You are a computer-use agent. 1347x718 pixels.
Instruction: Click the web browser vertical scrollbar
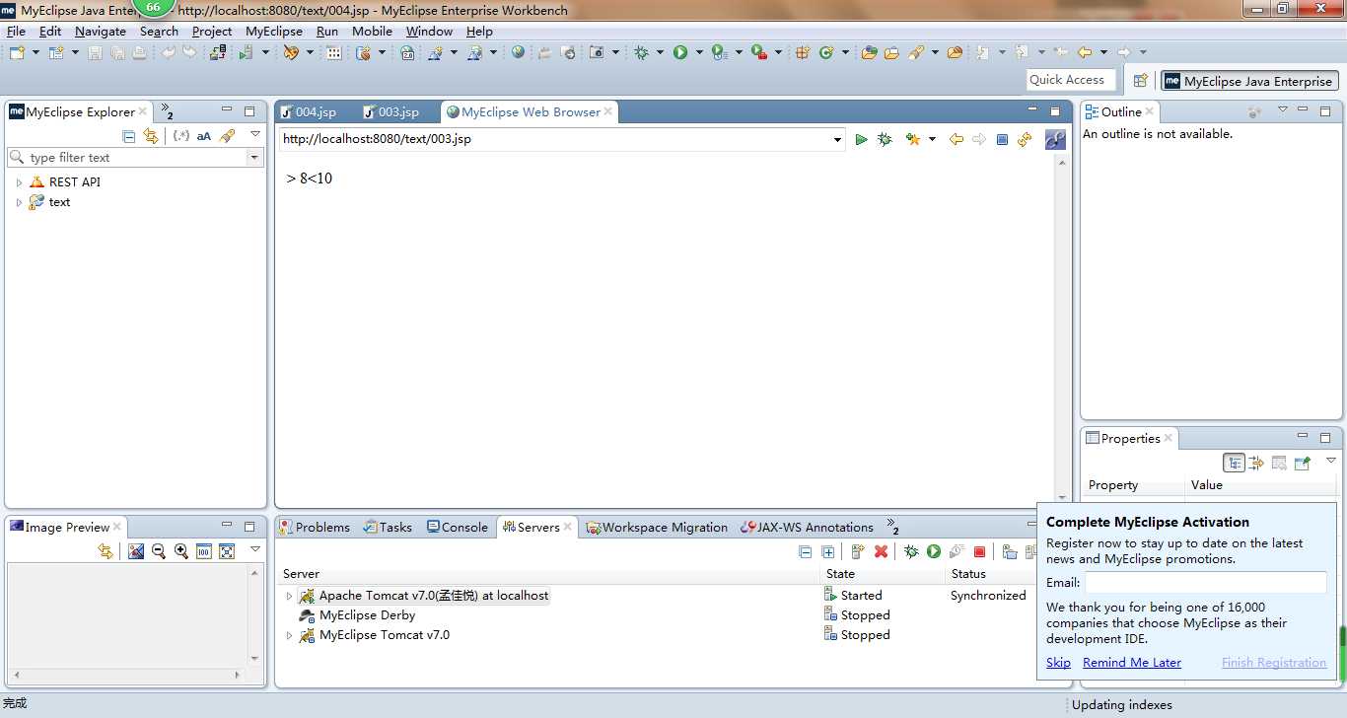(1062, 329)
